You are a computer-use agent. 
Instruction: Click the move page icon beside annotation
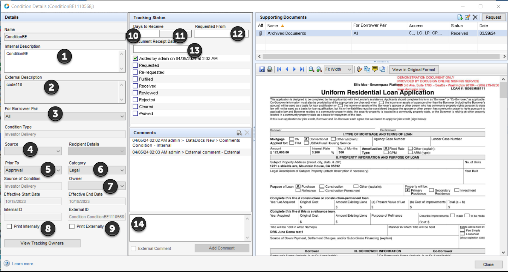click(382, 69)
